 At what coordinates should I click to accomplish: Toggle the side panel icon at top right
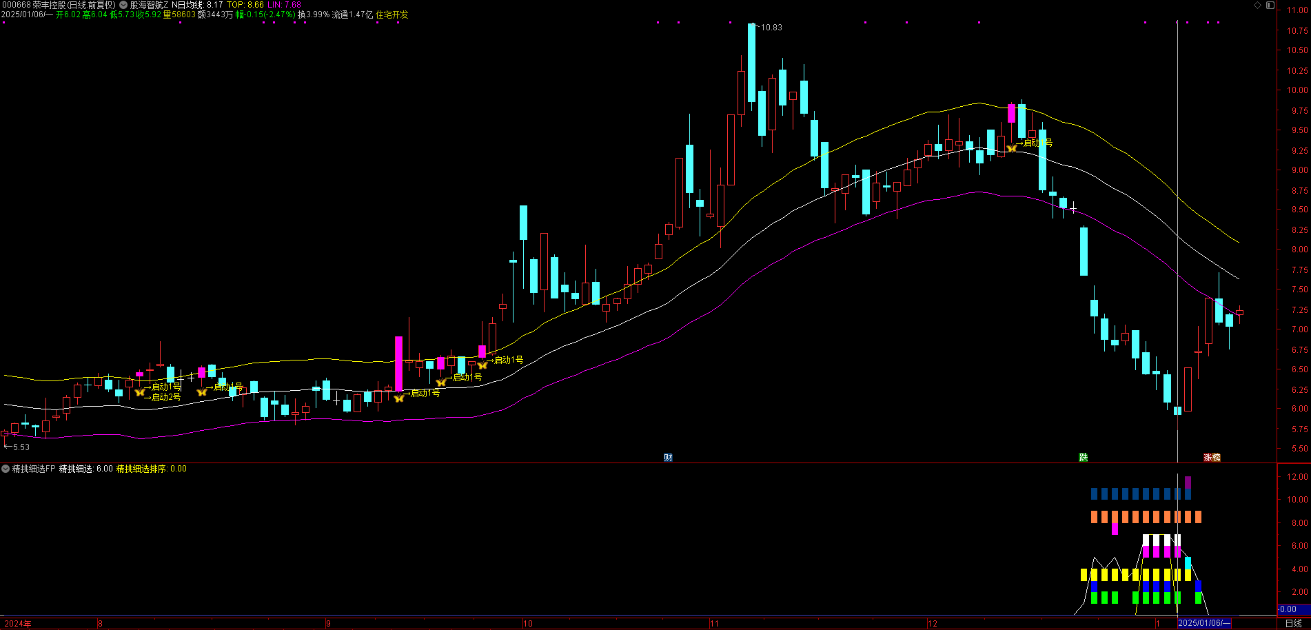point(1270,5)
